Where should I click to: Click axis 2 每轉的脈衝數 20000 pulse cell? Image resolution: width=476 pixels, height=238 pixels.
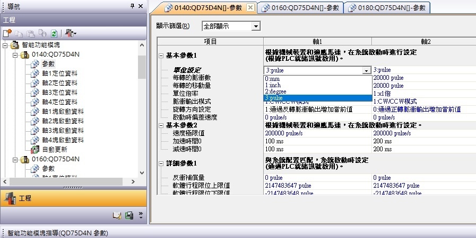coord(424,78)
